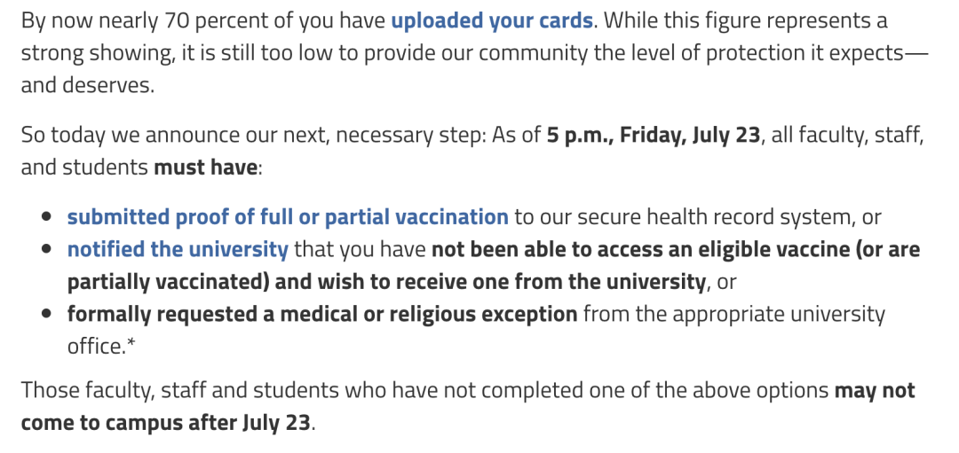This screenshot has width=959, height=453.
Task: Follow "submitted proof of full or partial vaccination" link
Action: 288,217
